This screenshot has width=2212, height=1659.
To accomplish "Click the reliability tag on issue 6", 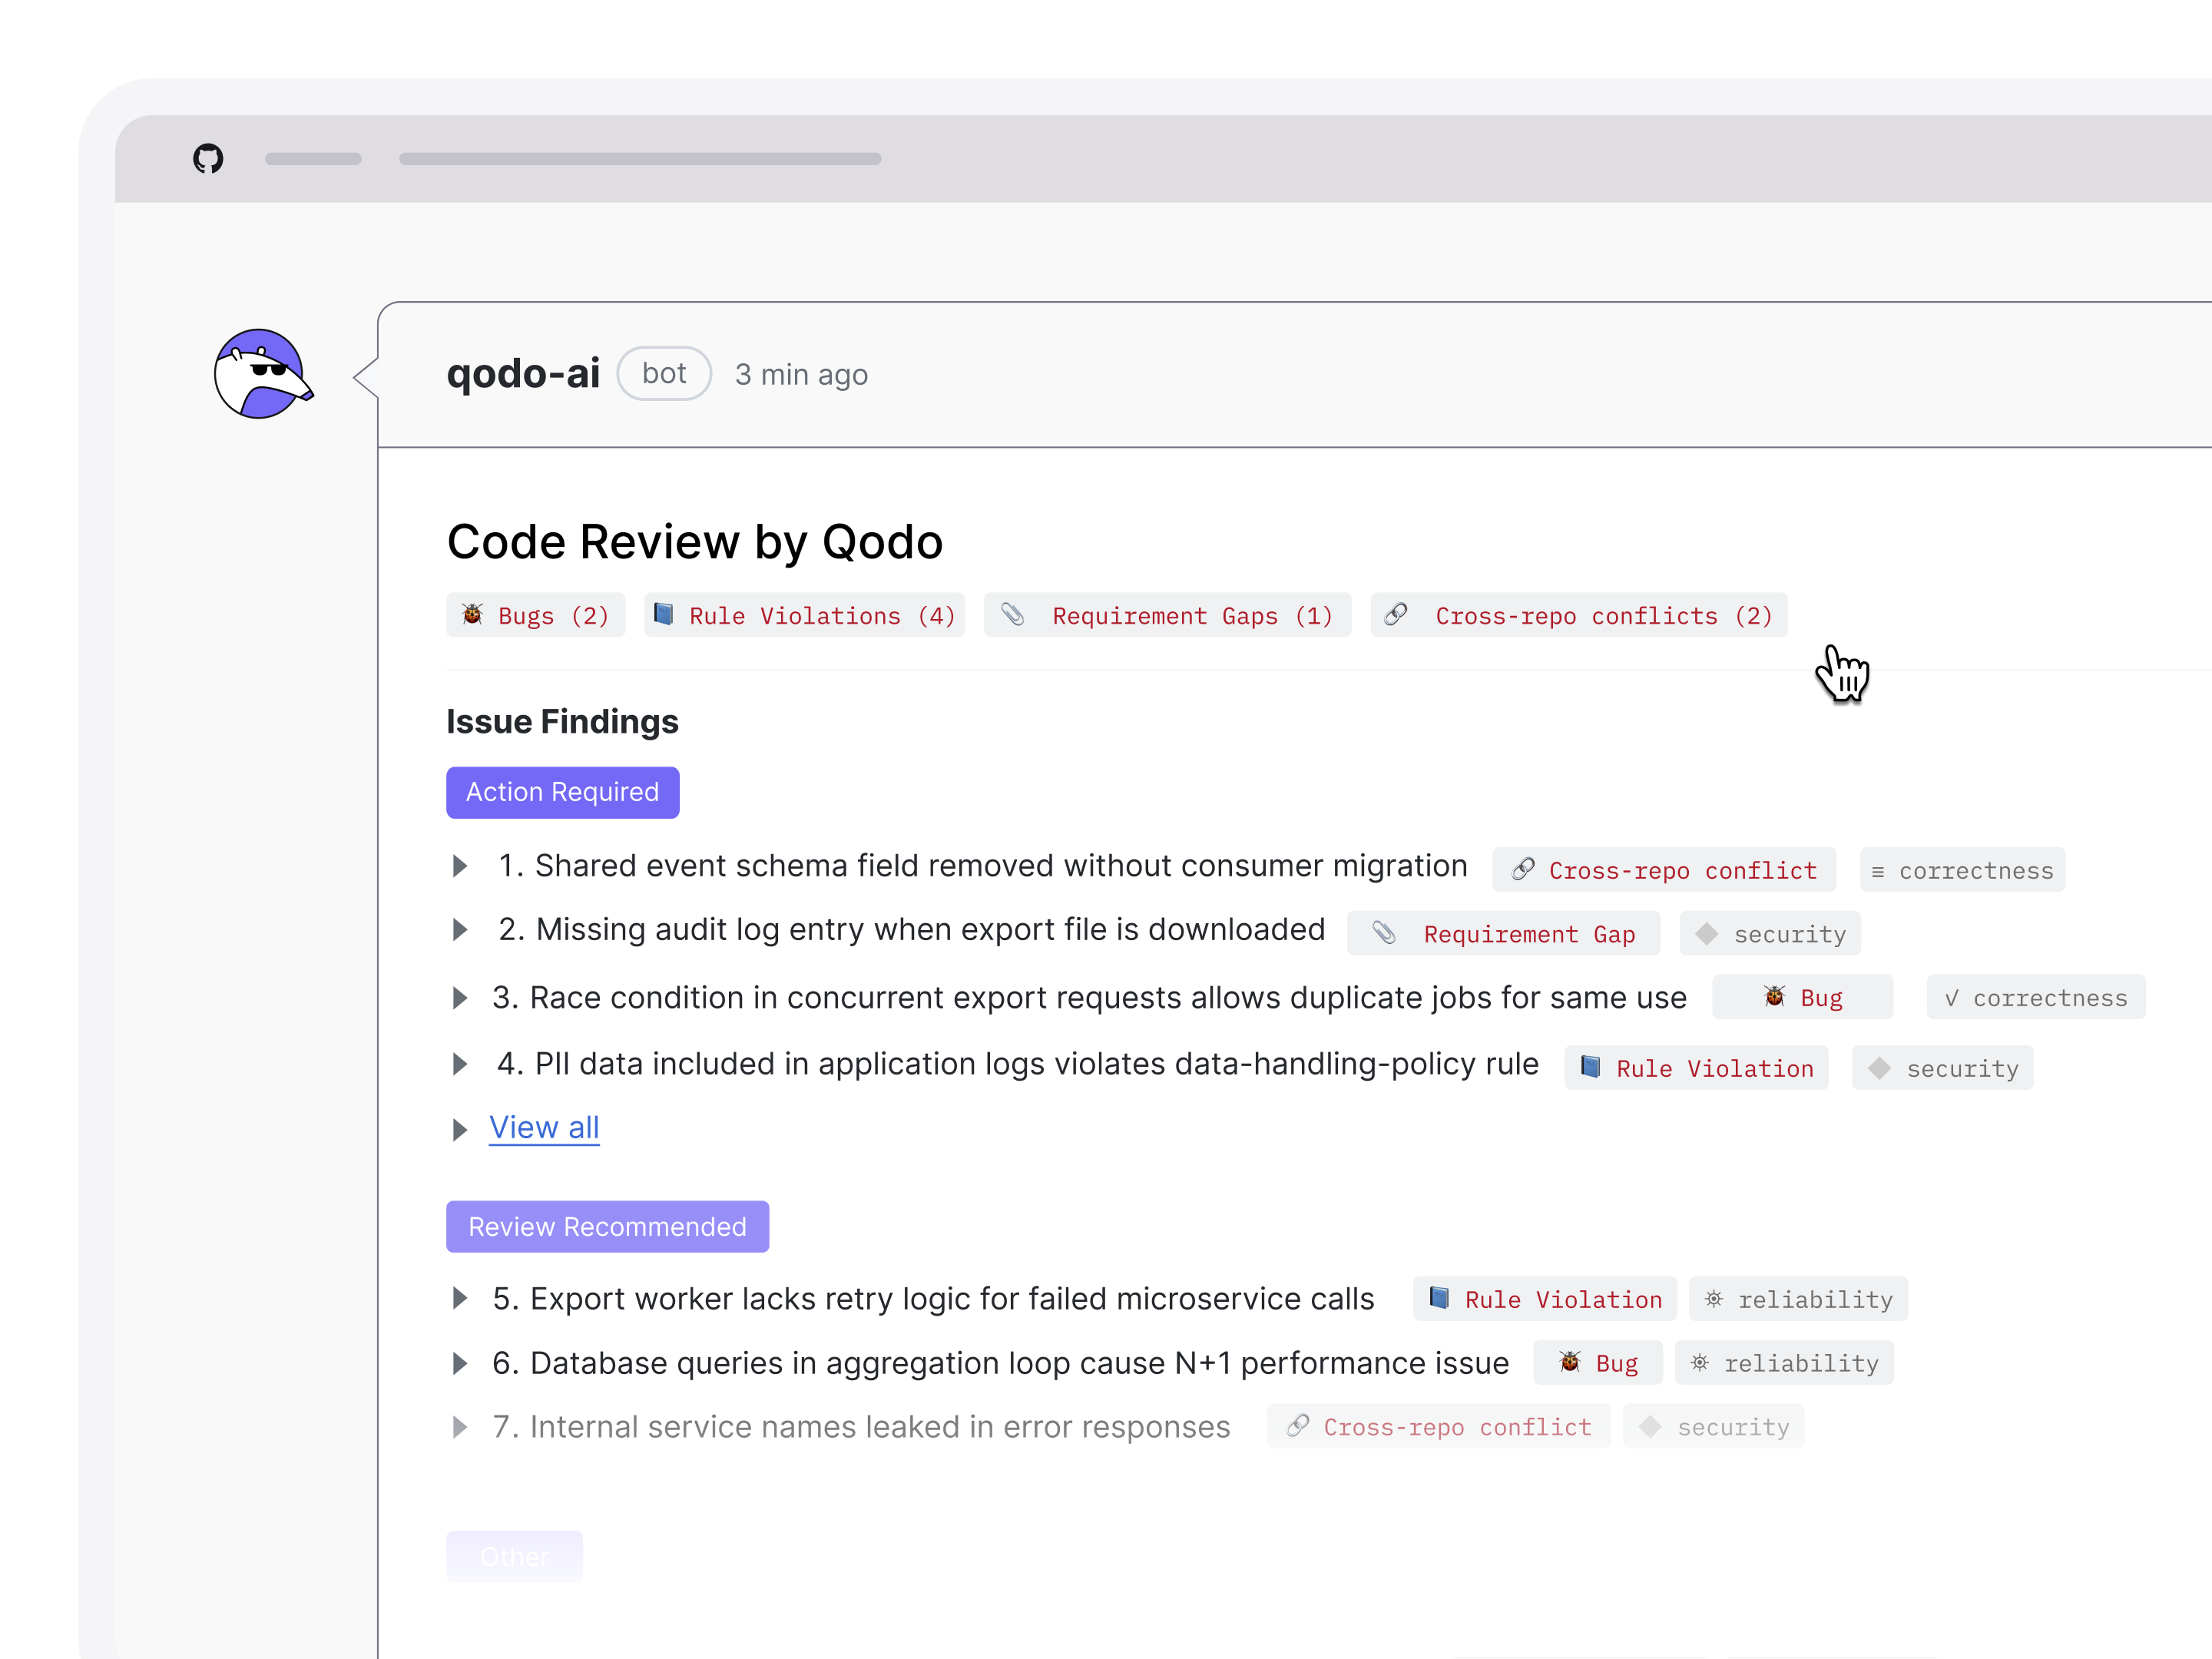I will [1784, 1363].
